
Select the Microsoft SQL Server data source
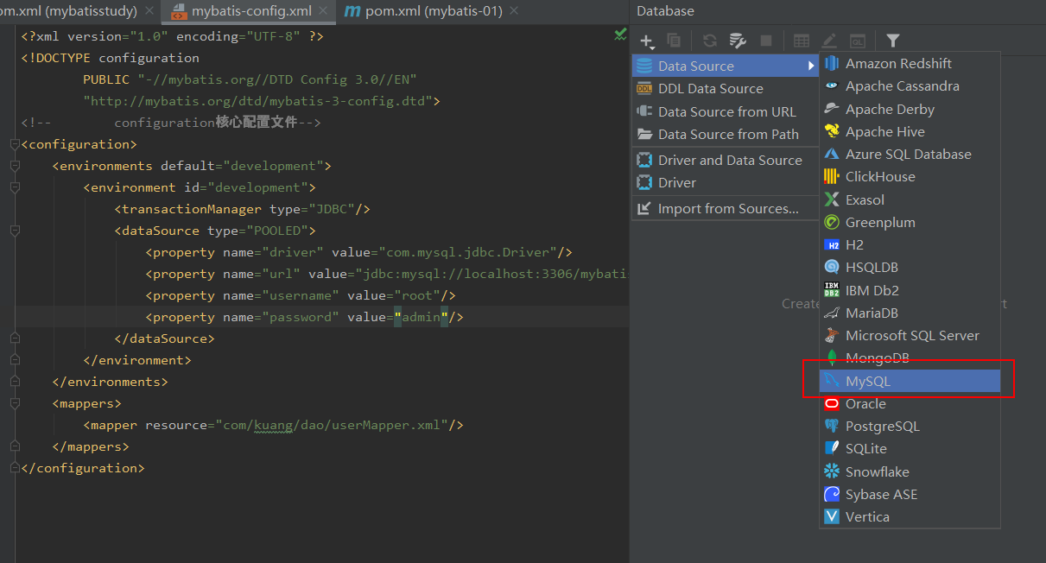tap(910, 335)
